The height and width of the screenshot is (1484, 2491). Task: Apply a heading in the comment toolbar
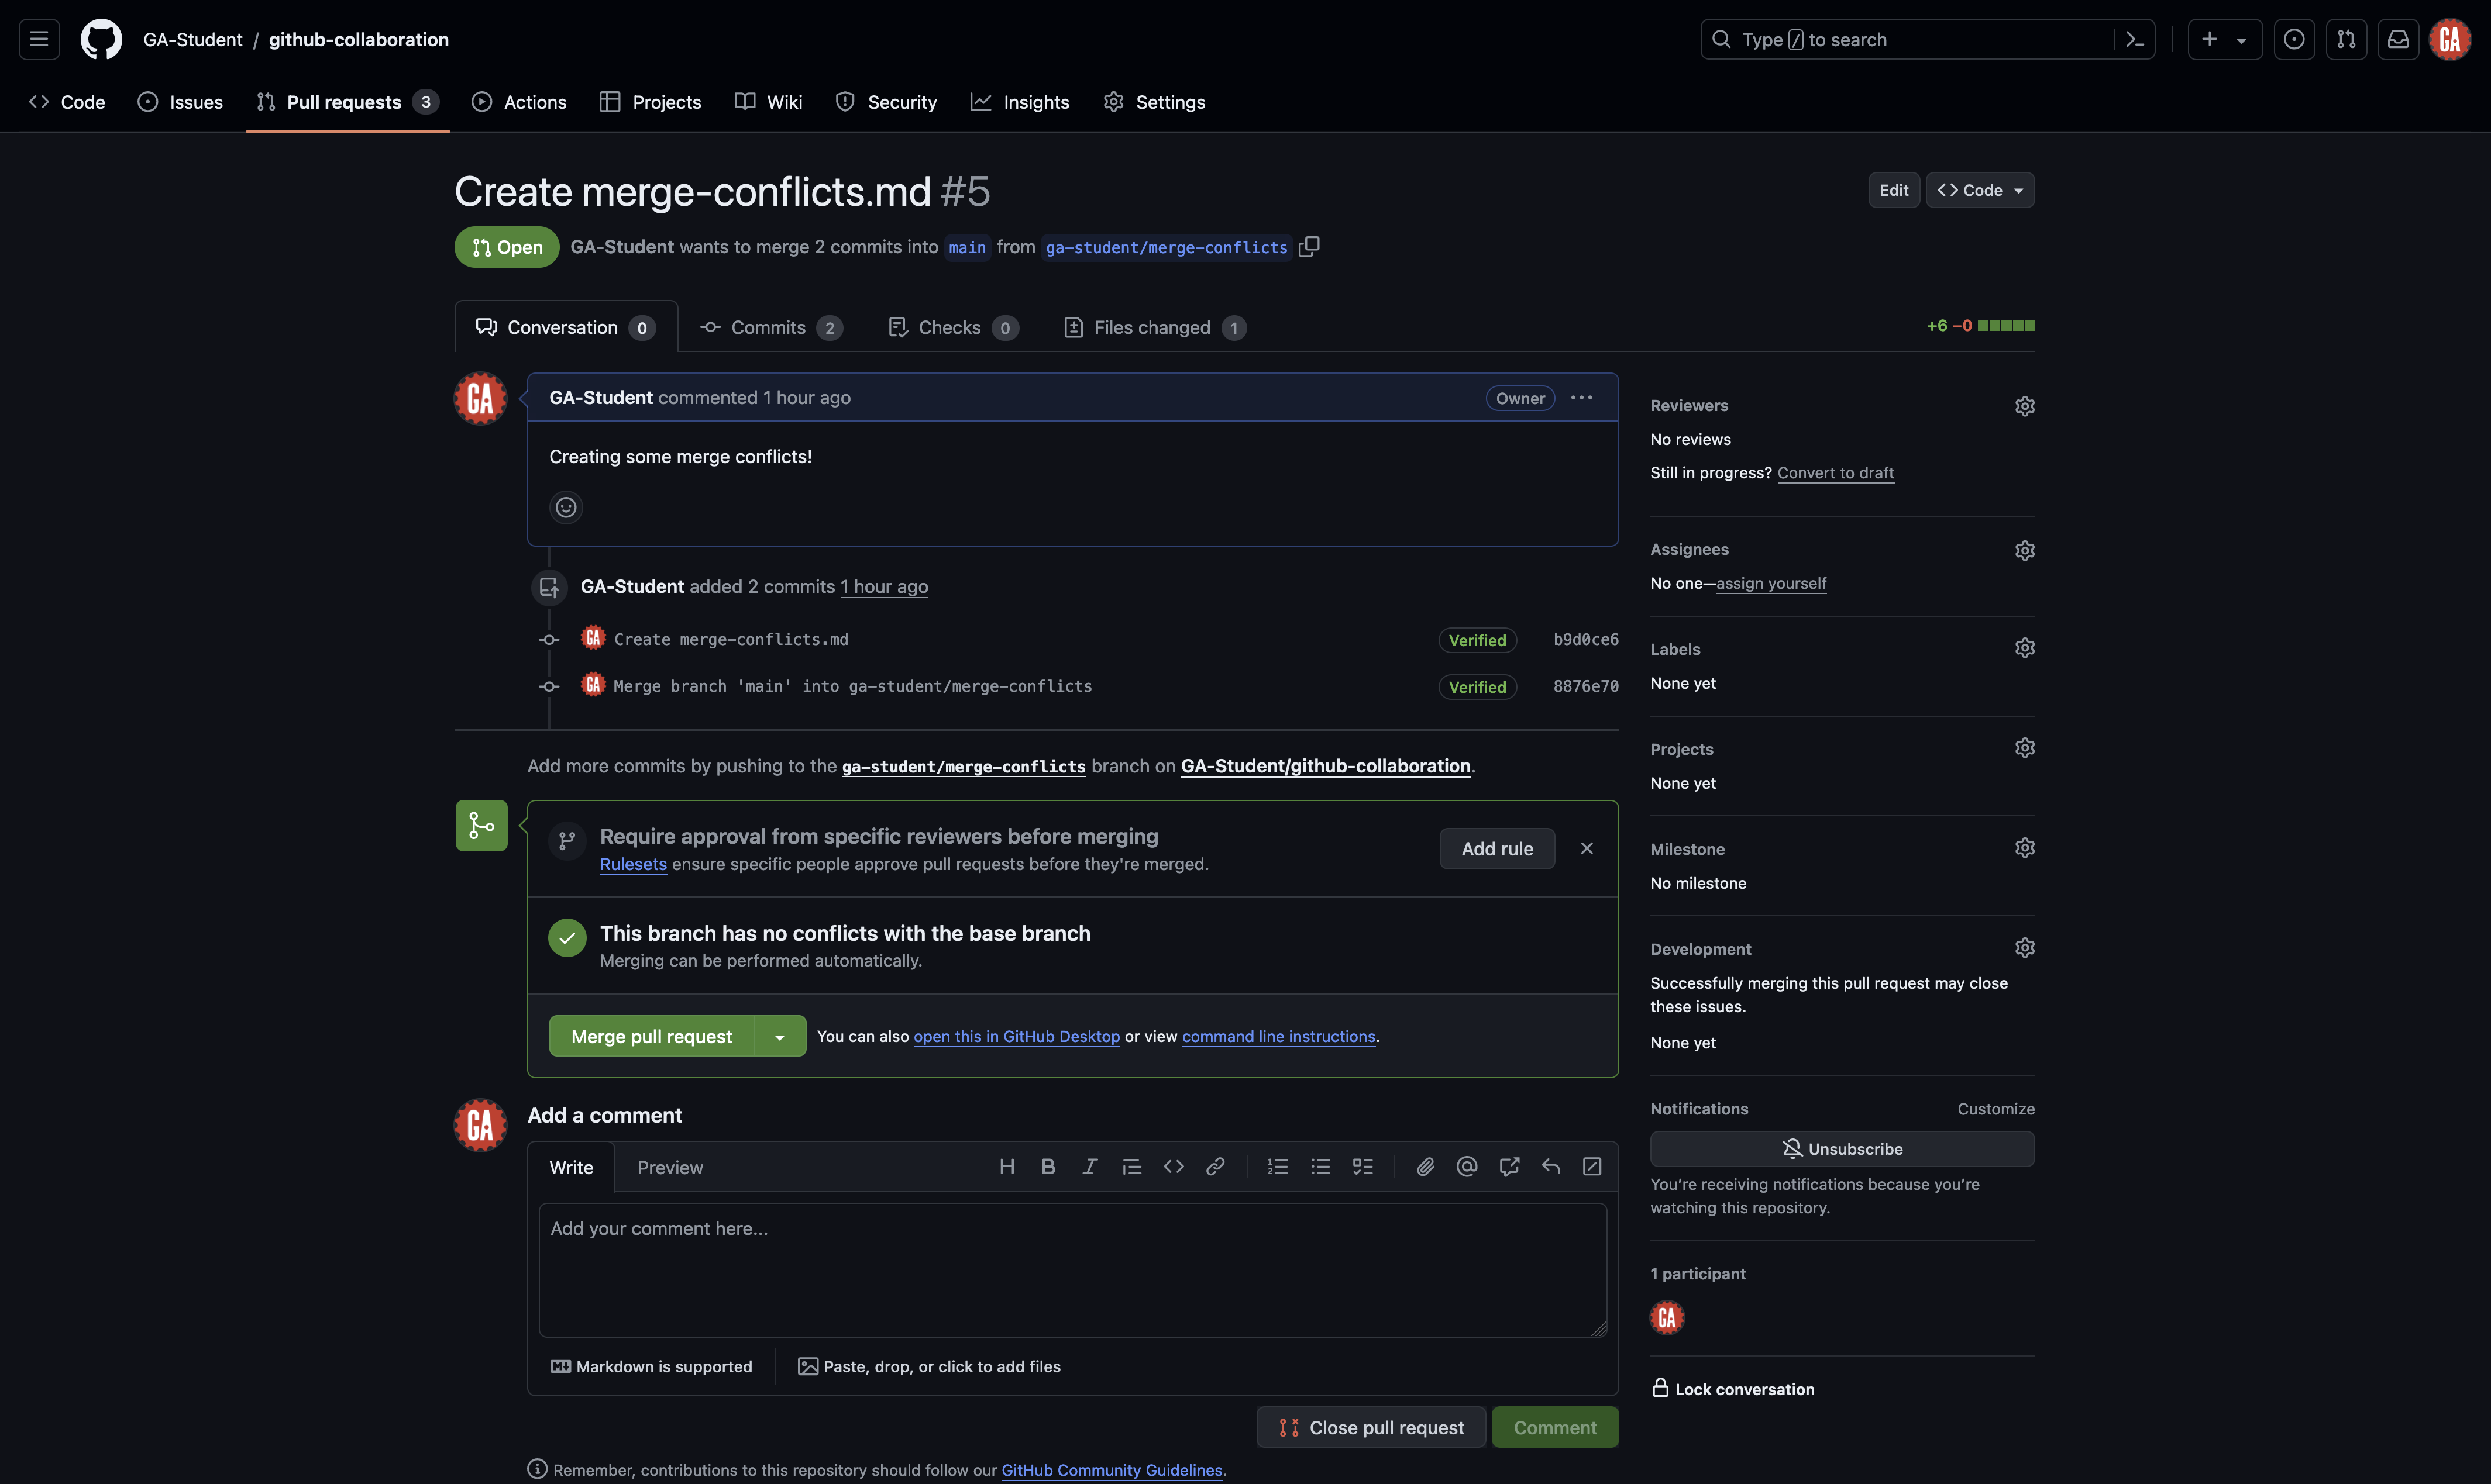pyautogui.click(x=1006, y=1166)
